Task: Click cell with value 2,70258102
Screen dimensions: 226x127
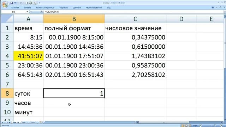Action: tap(135, 74)
